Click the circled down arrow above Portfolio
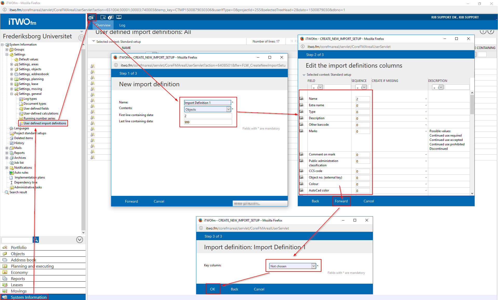The height and width of the screenshot is (300, 498). pos(80,240)
